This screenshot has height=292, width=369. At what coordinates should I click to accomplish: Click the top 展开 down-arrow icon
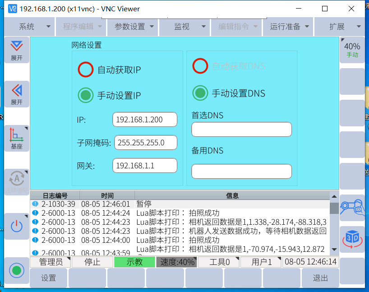pos(17,49)
